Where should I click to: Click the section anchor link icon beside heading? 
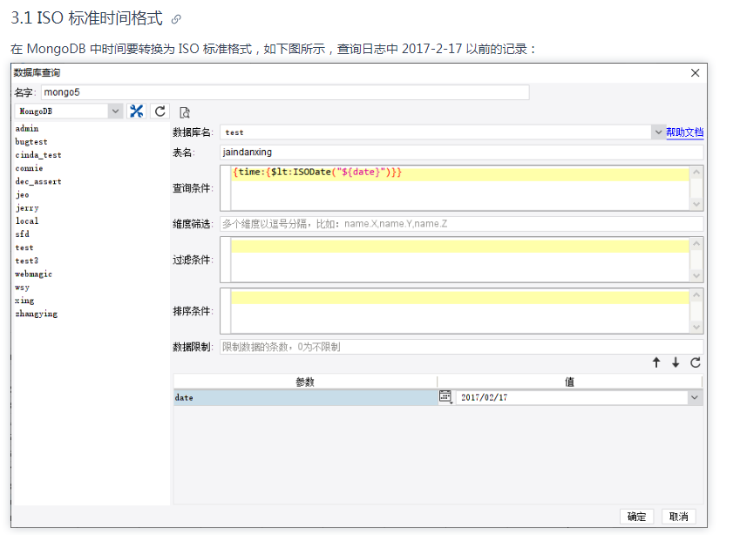click(176, 19)
